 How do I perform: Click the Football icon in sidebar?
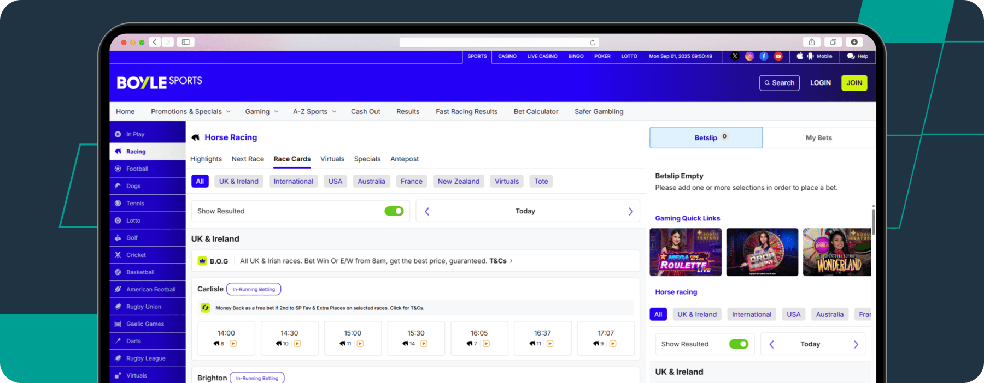coord(118,169)
